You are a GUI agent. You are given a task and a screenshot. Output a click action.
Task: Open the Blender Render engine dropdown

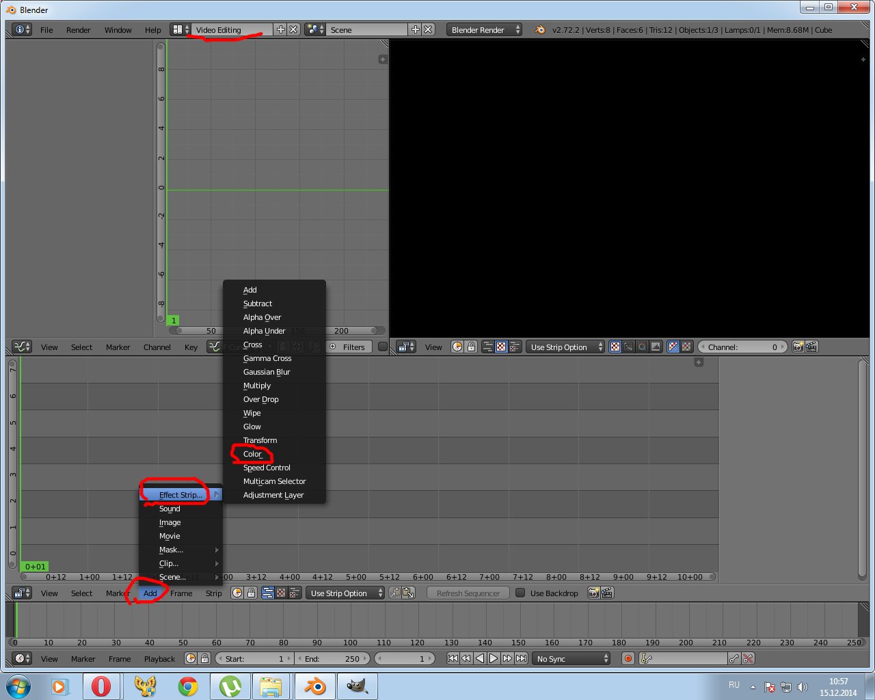coord(484,29)
